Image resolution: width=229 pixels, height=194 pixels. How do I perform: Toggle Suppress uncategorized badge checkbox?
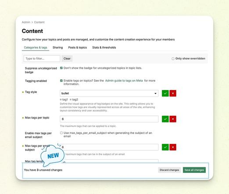(x=61, y=68)
